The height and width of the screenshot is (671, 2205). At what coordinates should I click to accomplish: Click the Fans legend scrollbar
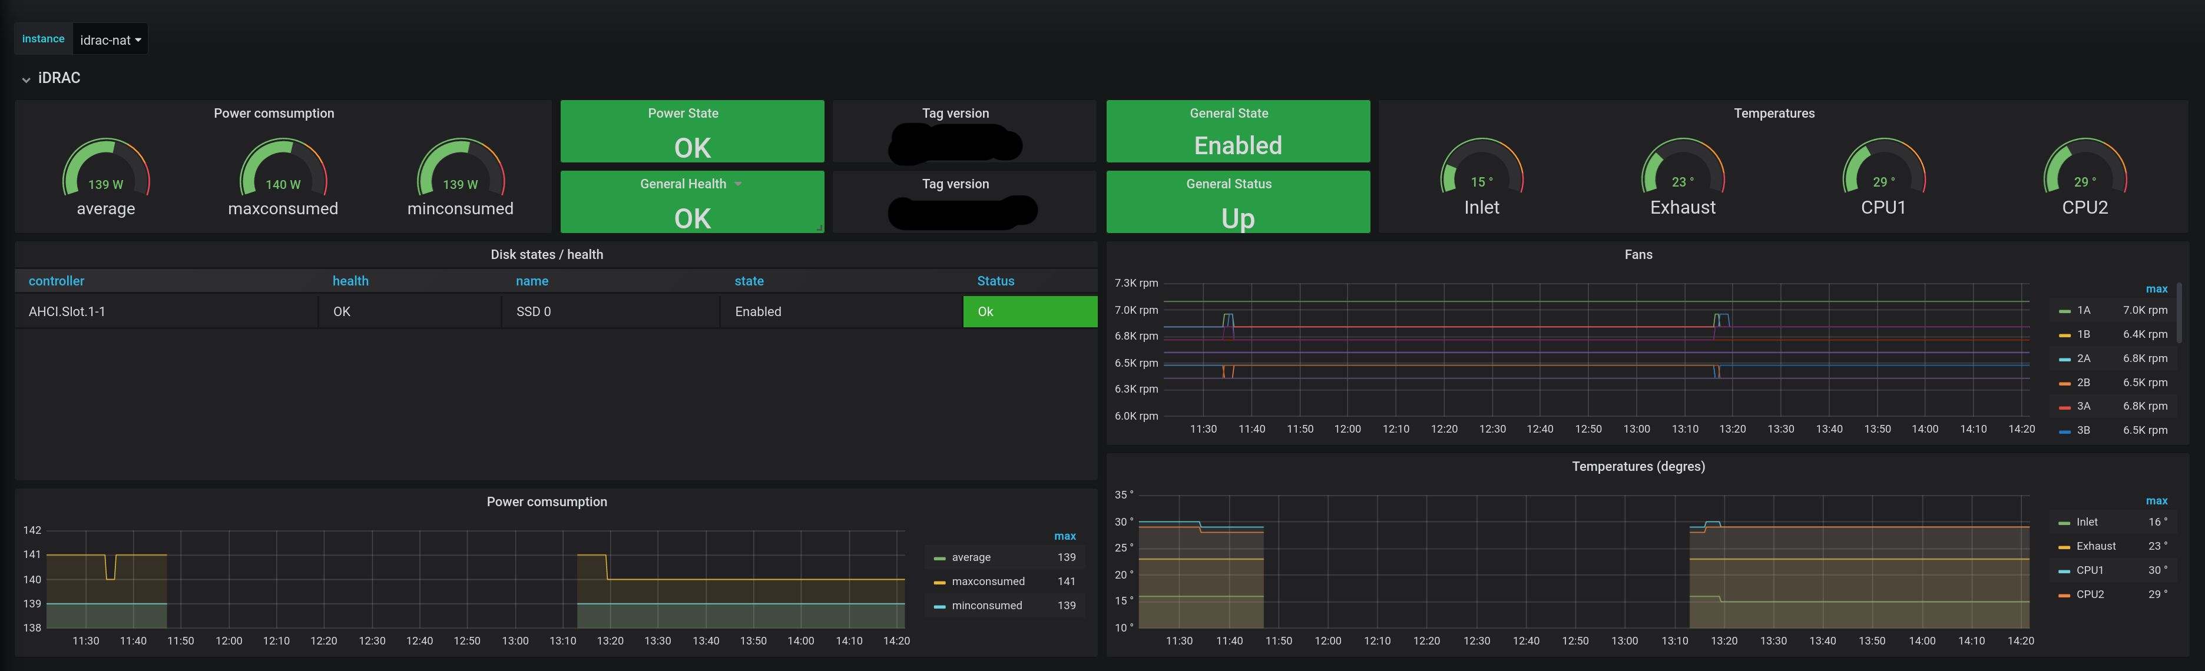(x=2178, y=313)
